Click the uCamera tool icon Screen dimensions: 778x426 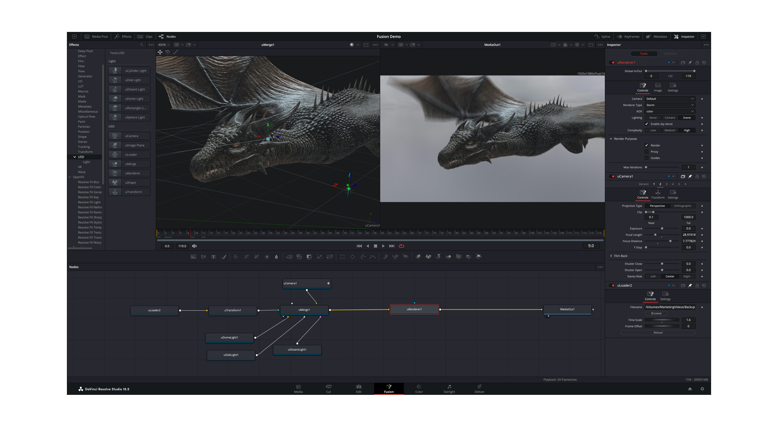pos(115,136)
